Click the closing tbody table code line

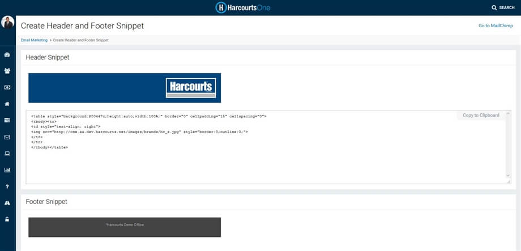[49, 147]
